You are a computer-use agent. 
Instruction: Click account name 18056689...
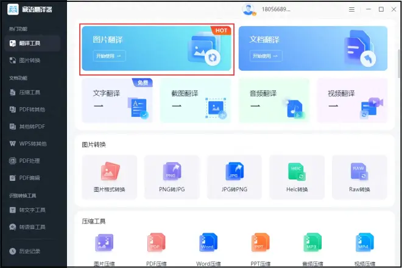[276, 10]
